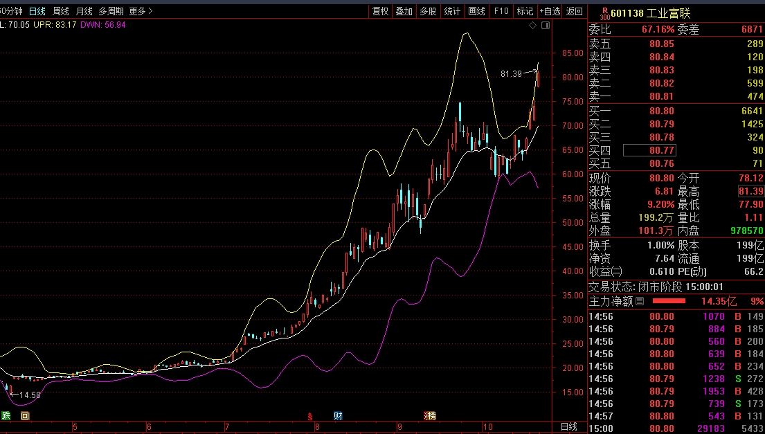Click the 买一 price 80.80

pyautogui.click(x=662, y=111)
